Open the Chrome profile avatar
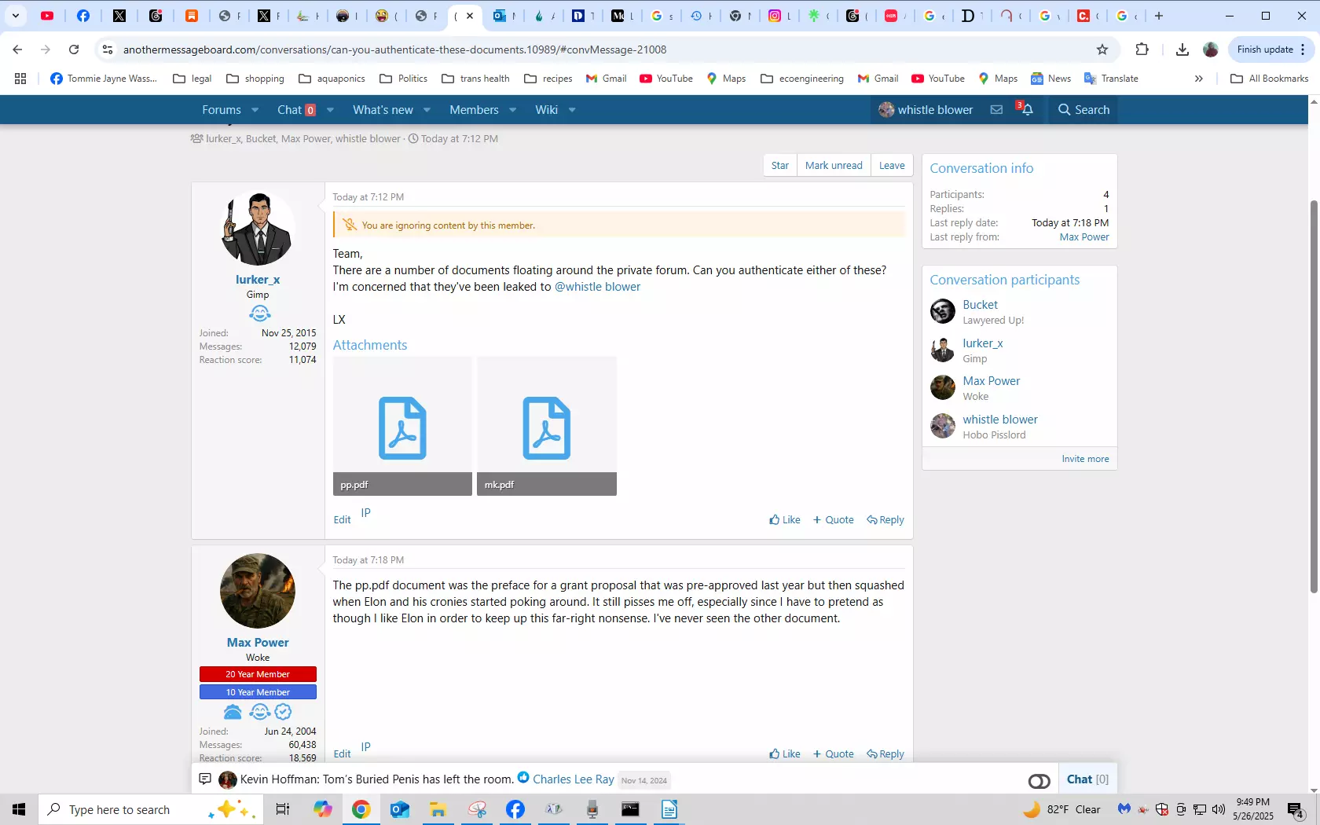This screenshot has width=1320, height=825. pos(1211,49)
